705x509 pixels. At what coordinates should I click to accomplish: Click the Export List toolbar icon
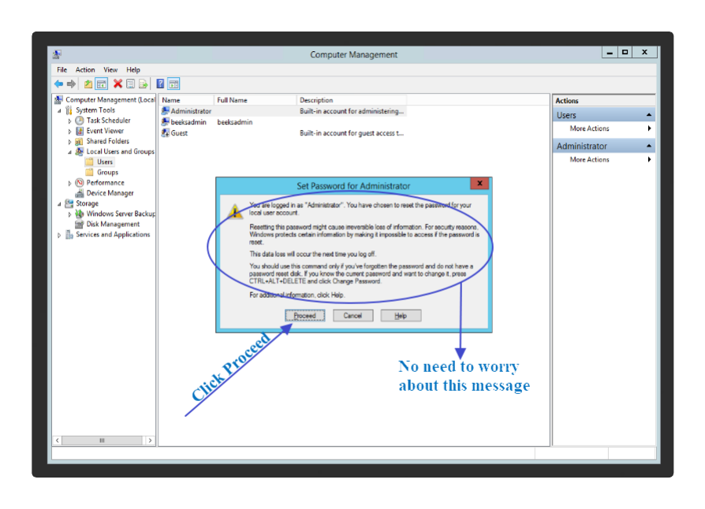pyautogui.click(x=143, y=84)
